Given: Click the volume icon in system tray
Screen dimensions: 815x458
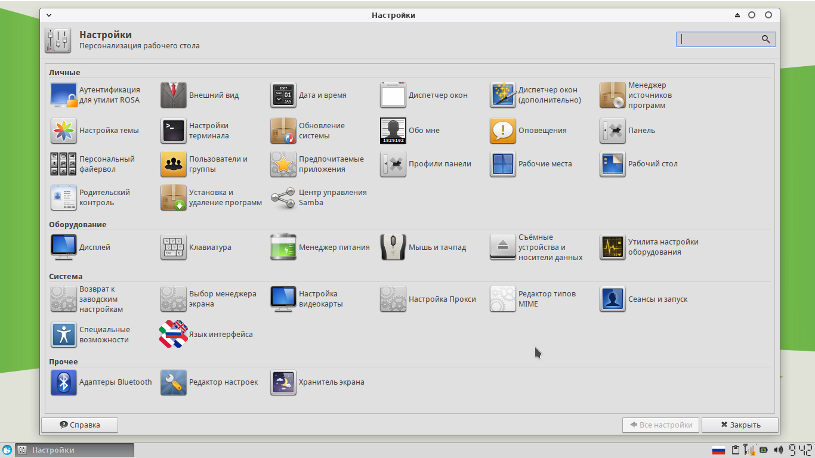Looking at the screenshot, I should pyautogui.click(x=778, y=450).
